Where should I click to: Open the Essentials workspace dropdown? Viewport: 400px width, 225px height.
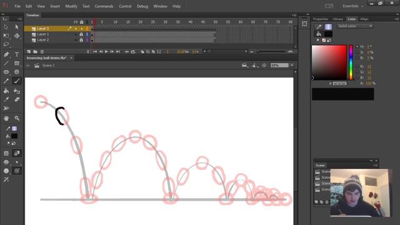pyautogui.click(x=352, y=6)
